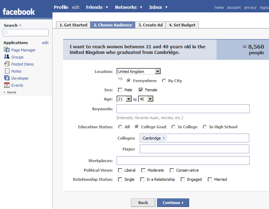Open the Events link

tap(17, 85)
